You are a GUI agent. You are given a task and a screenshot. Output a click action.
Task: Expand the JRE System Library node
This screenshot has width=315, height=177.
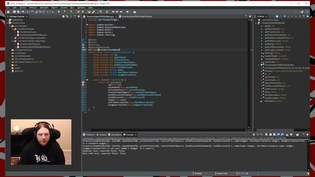point(10,62)
